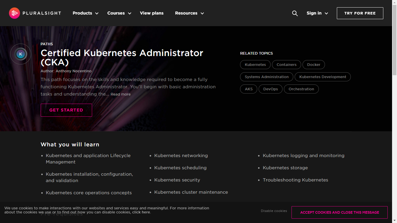The height and width of the screenshot is (223, 397).
Task: Select the Containers topic tag
Action: click(287, 65)
